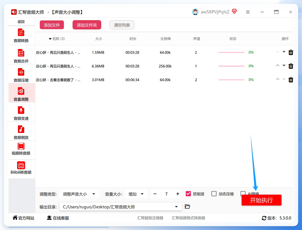Sort list by 名称 column arrow
Image resolution: width=302 pixels, height=230 pixels.
click(x=50, y=39)
